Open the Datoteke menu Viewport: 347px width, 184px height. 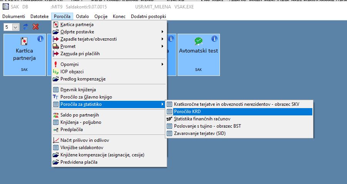pyautogui.click(x=39, y=16)
